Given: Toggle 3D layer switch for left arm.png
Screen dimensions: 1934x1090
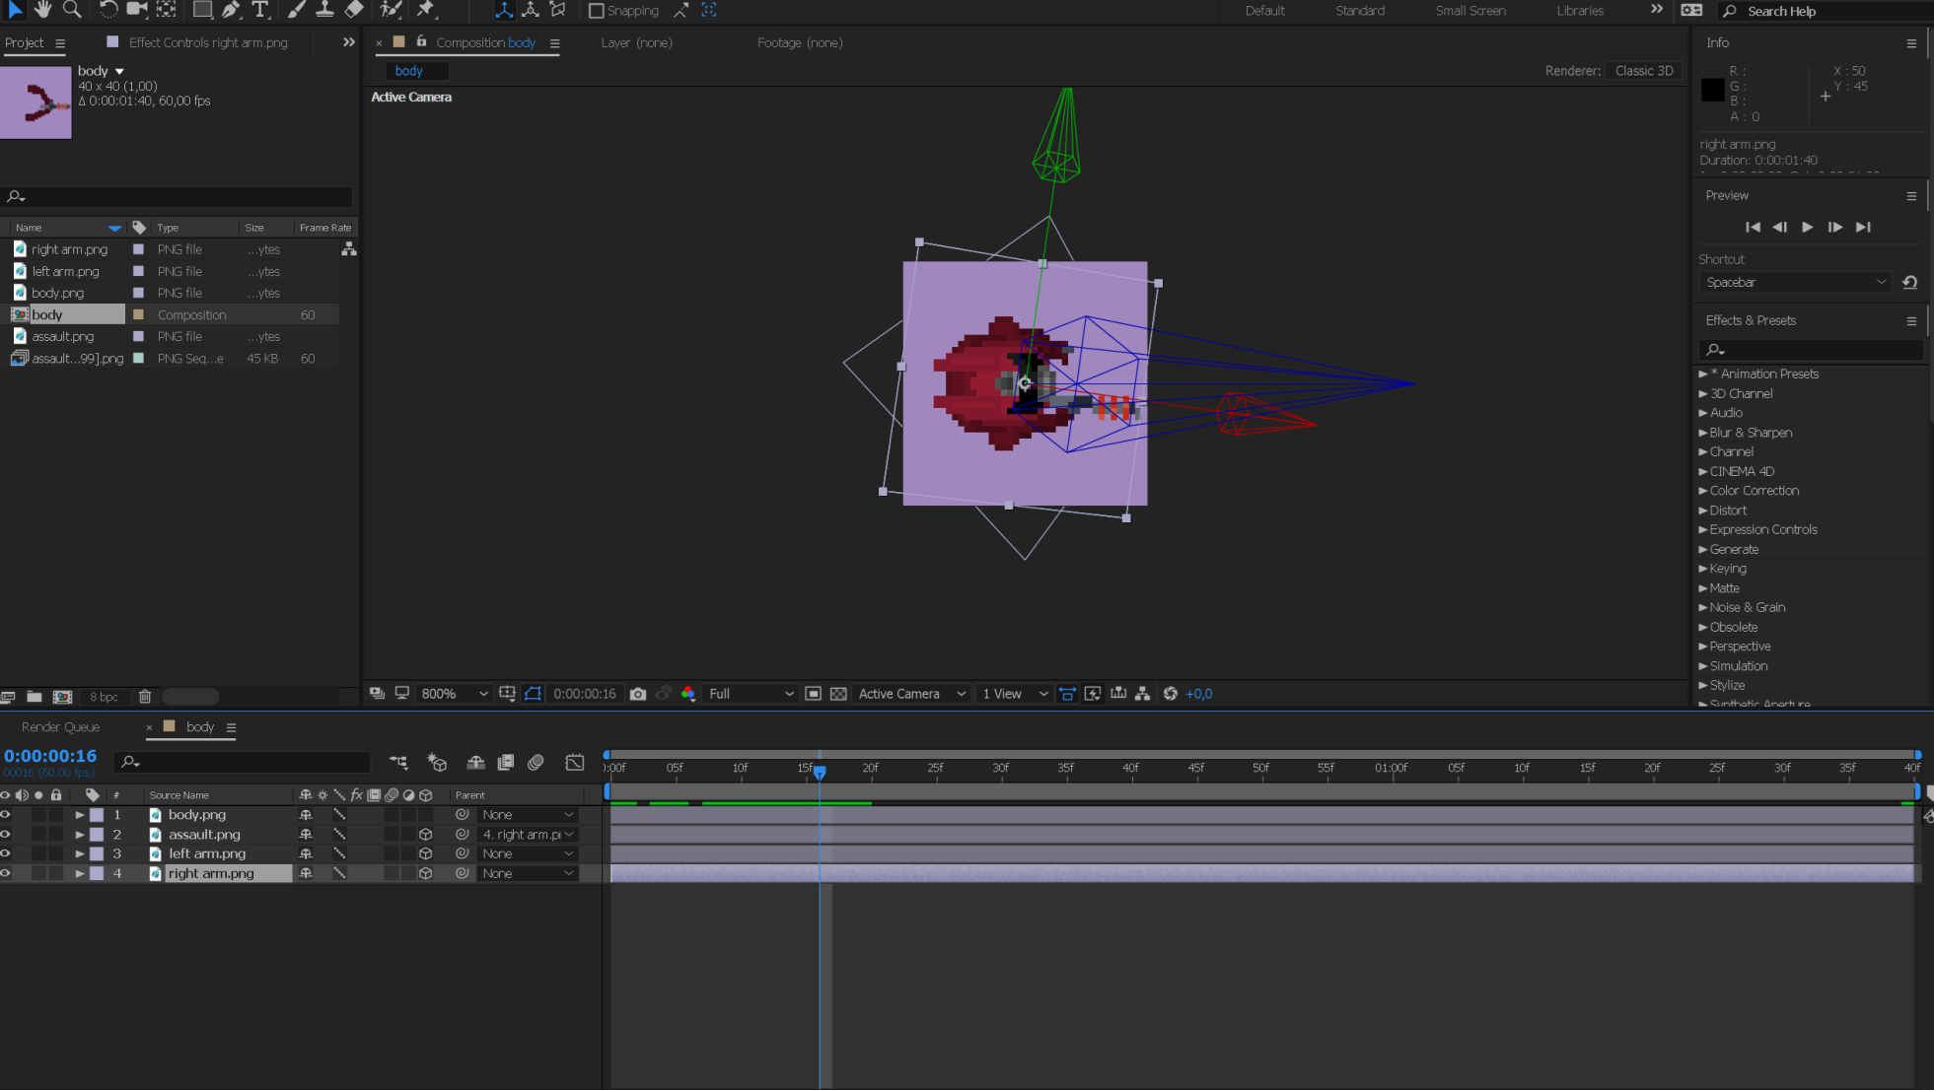Looking at the screenshot, I should (426, 854).
